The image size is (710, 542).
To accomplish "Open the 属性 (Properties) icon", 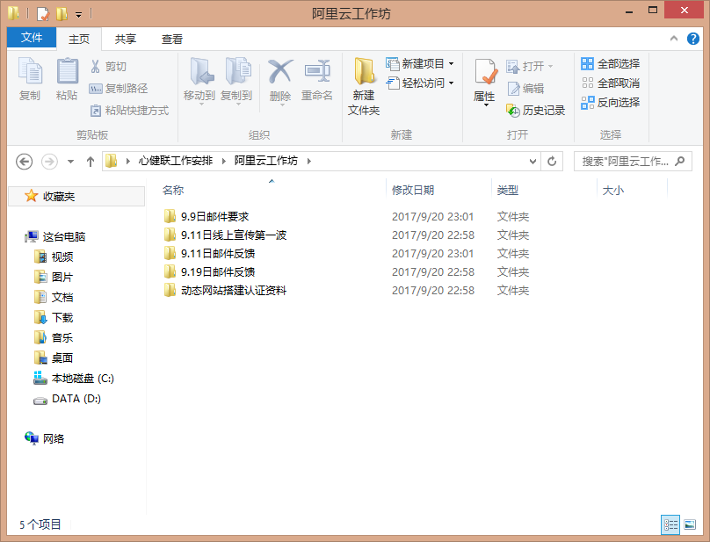I will click(484, 83).
